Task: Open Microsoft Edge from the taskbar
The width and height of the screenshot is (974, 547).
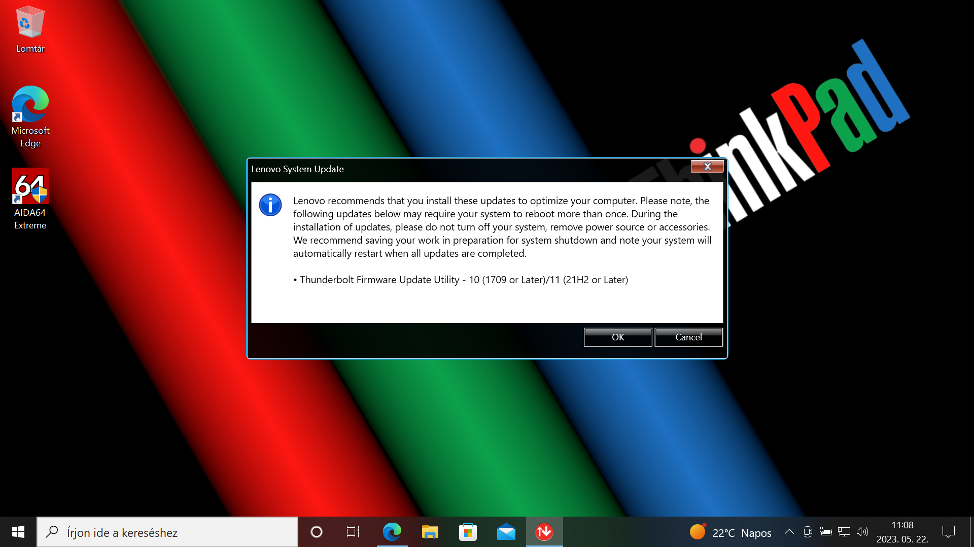Action: pyautogui.click(x=392, y=532)
